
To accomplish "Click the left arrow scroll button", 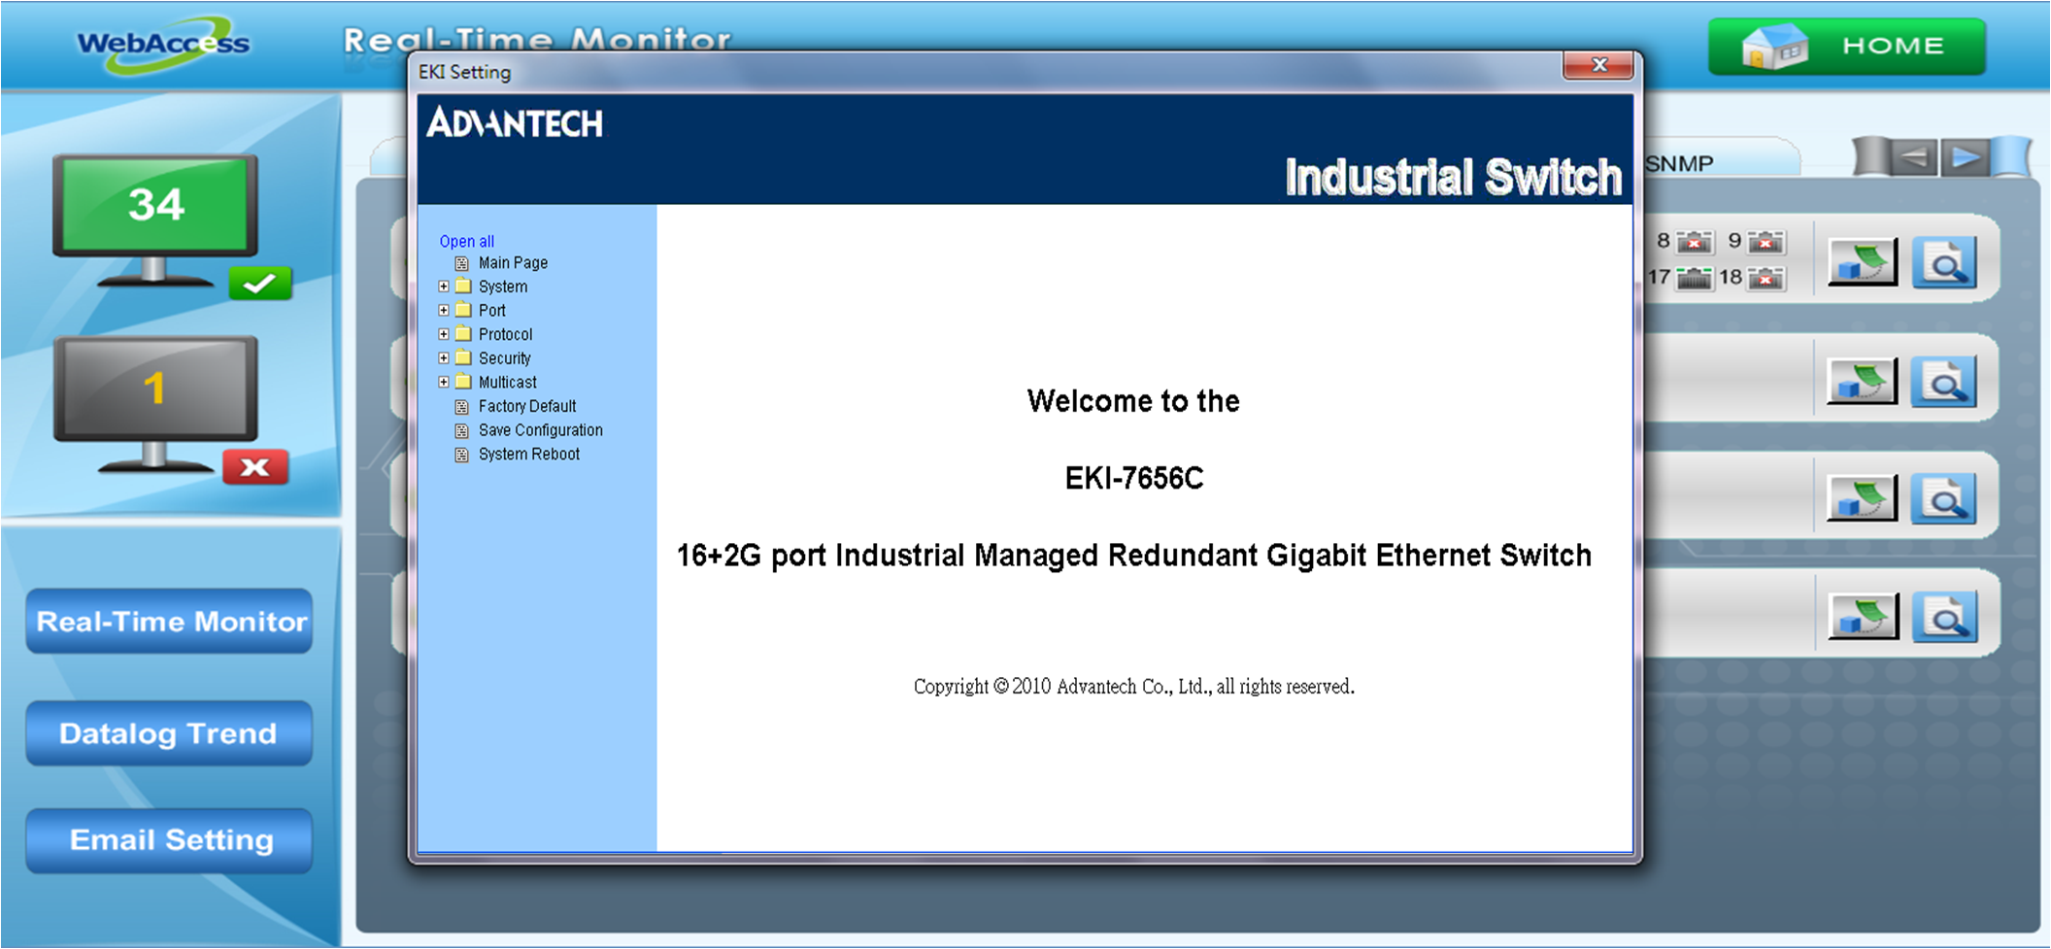I will pos(1913,157).
